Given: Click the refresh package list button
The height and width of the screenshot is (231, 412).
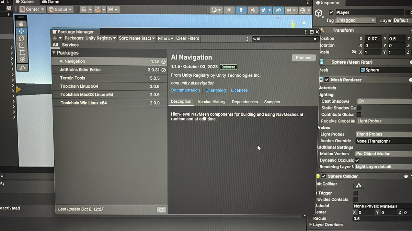Looking at the screenshot, I should [x=161, y=209].
